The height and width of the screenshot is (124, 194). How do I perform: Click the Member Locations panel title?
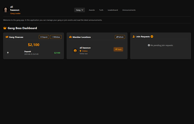click(82, 37)
